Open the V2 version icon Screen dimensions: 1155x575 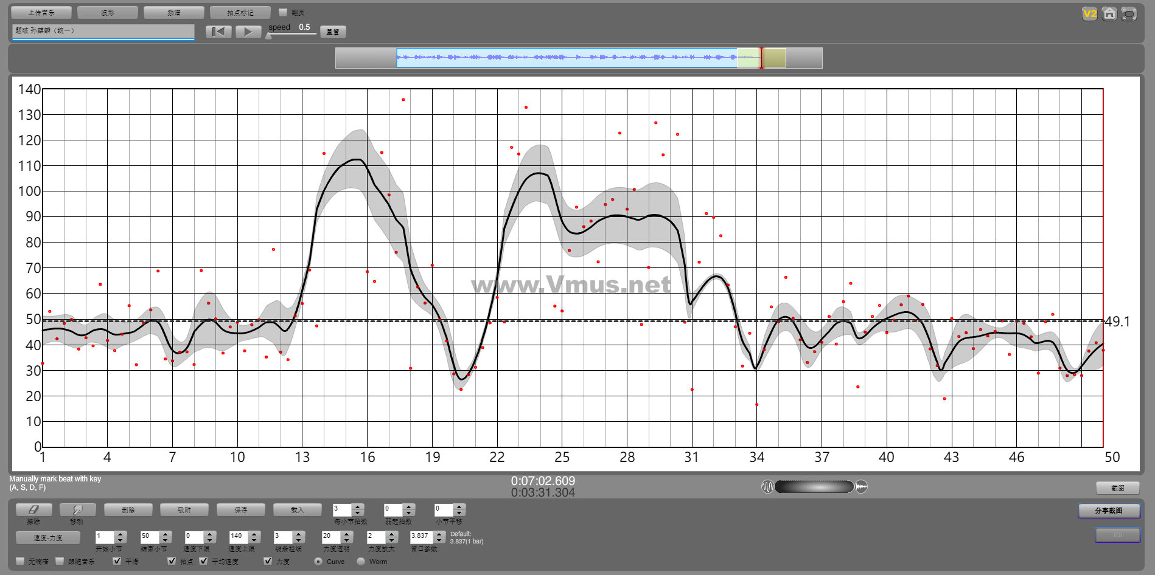[x=1089, y=13]
